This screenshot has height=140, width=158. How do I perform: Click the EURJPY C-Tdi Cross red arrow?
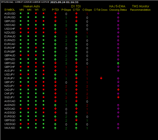point(101,78)
